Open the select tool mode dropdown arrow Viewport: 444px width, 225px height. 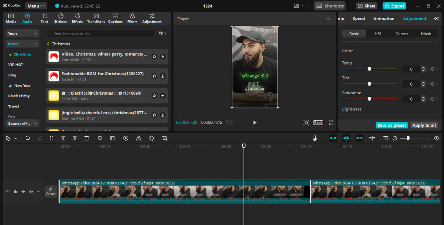coord(16,138)
